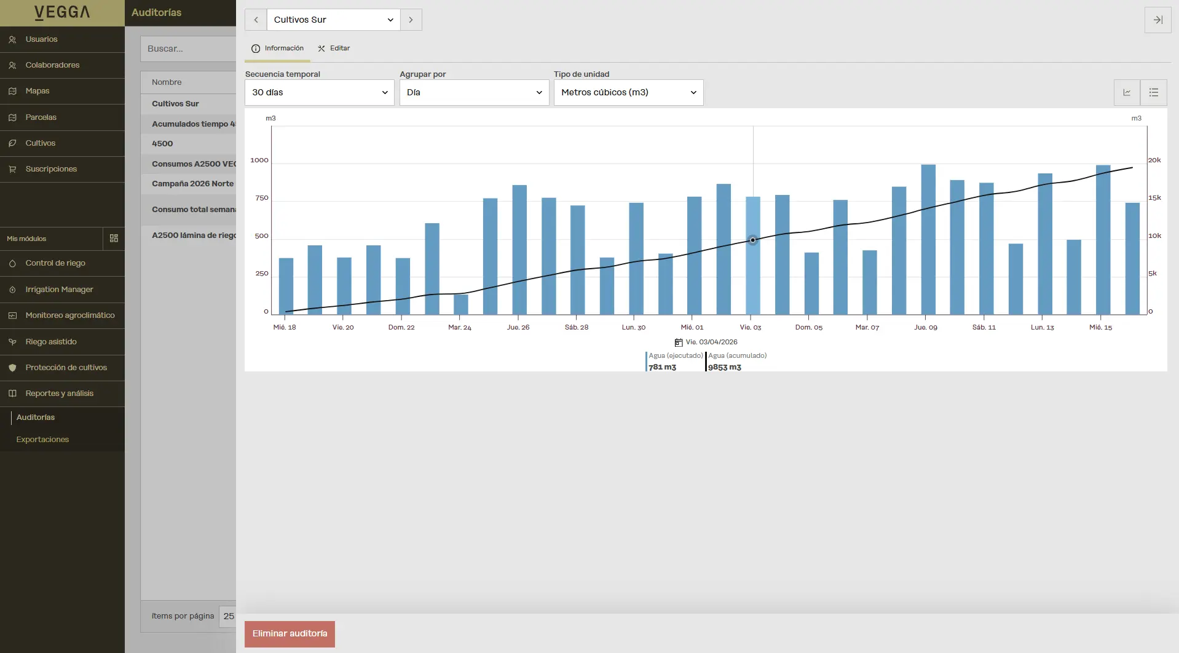Expand the Agrupar por Día dropdown
Image resolution: width=1179 pixels, height=653 pixels.
(x=474, y=92)
